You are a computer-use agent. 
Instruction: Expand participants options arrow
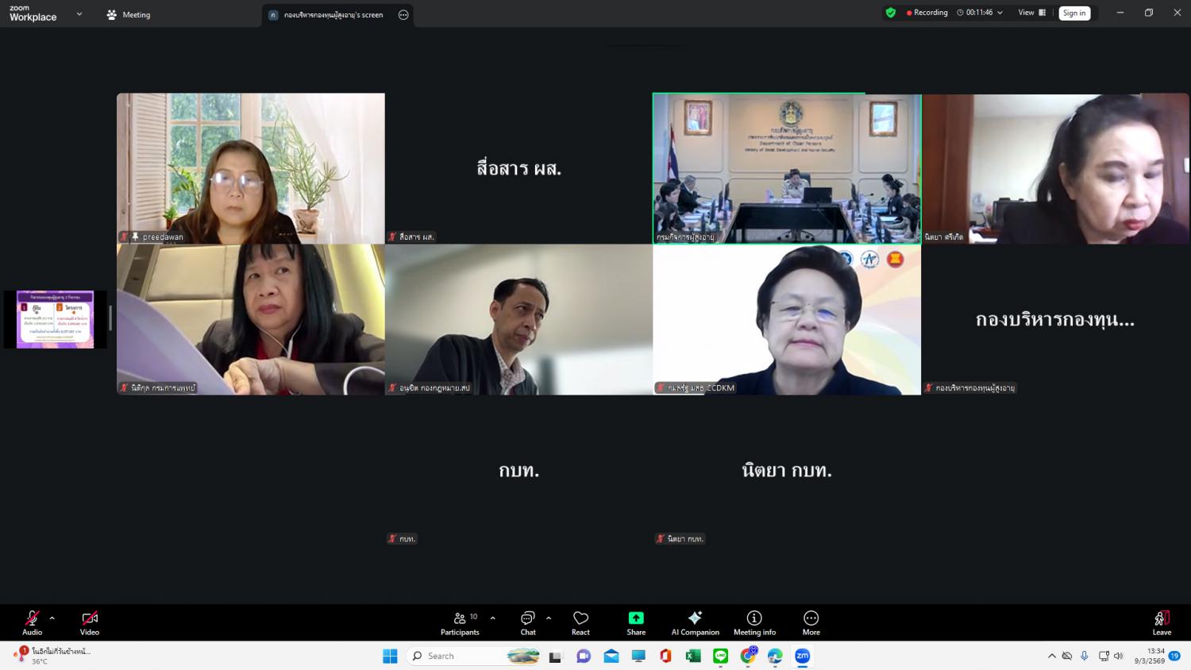click(493, 618)
